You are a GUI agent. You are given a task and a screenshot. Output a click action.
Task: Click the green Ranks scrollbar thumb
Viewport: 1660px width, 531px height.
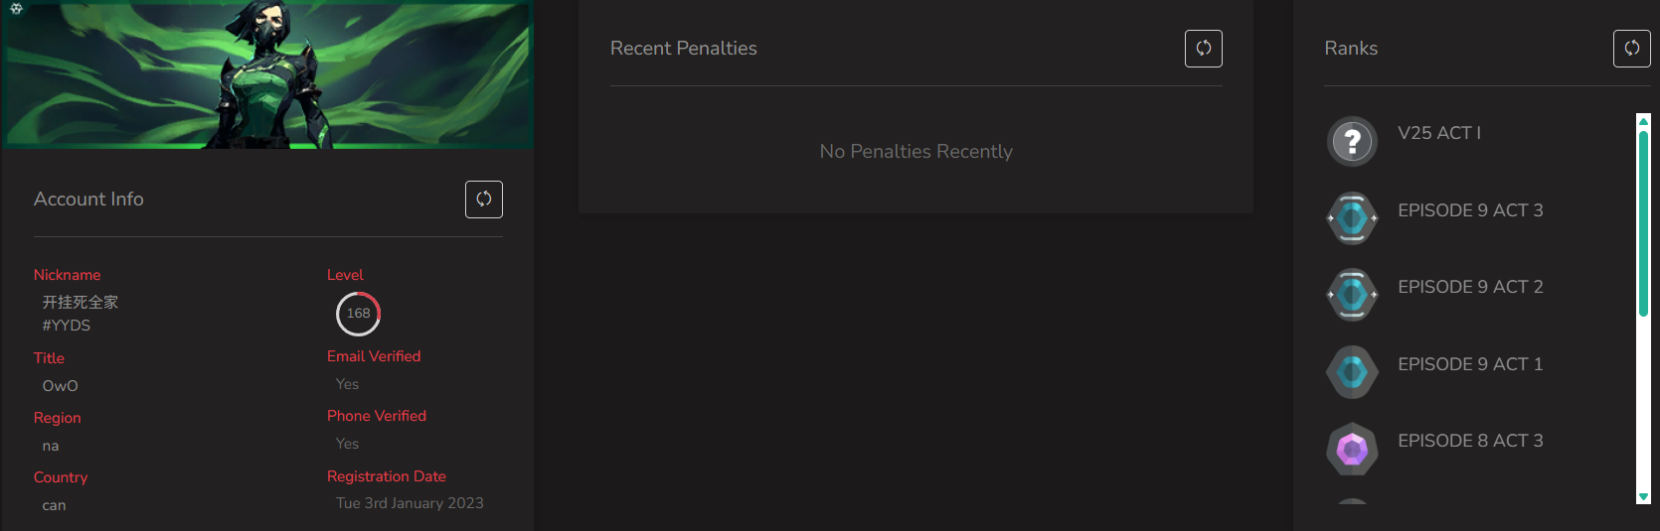[x=1643, y=223]
